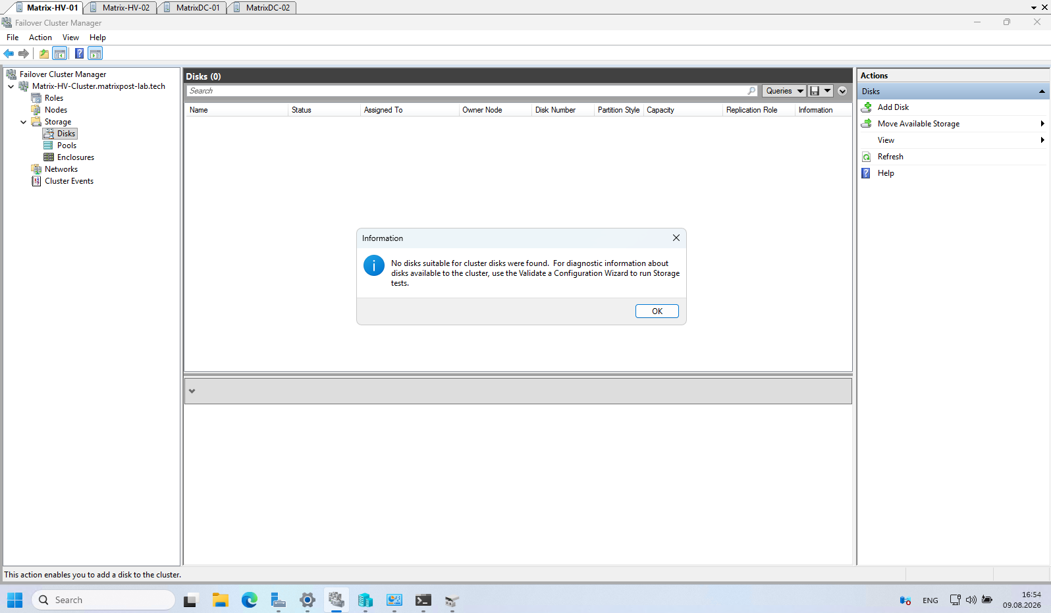
Task: Open the View menu in the menu bar
Action: [x=70, y=38]
